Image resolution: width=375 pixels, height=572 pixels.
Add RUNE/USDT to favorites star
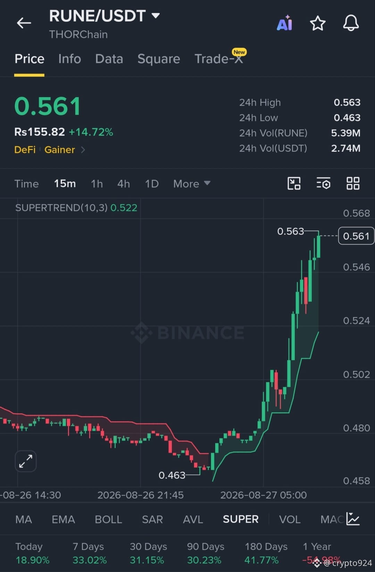(317, 23)
